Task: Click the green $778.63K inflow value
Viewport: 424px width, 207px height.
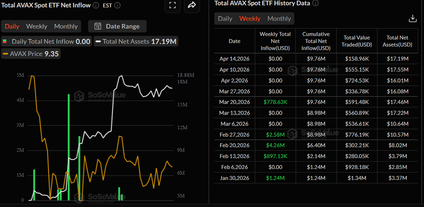Action: tap(275, 102)
